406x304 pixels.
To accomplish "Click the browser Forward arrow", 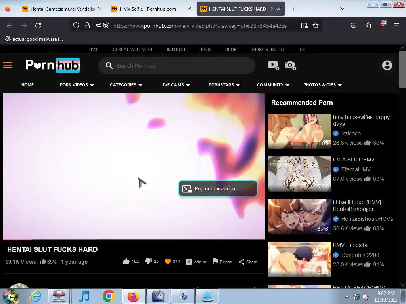I will tap(24, 26).
